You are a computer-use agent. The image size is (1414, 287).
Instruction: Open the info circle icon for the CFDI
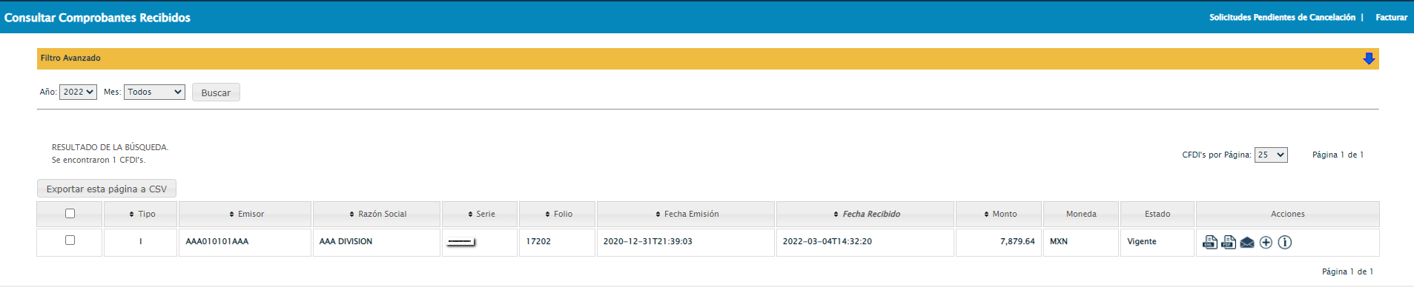[x=1285, y=243]
